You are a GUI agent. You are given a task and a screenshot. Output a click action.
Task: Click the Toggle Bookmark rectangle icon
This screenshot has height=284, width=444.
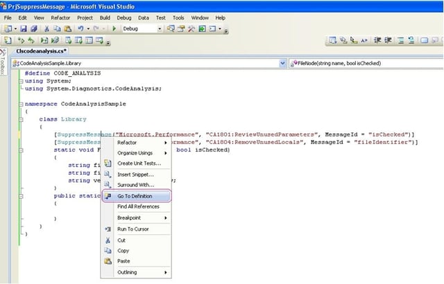(x=424, y=40)
